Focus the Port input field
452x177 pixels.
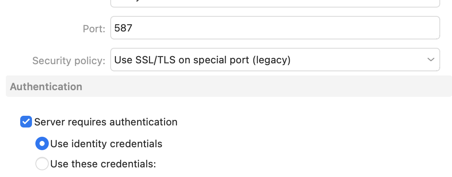pos(275,28)
